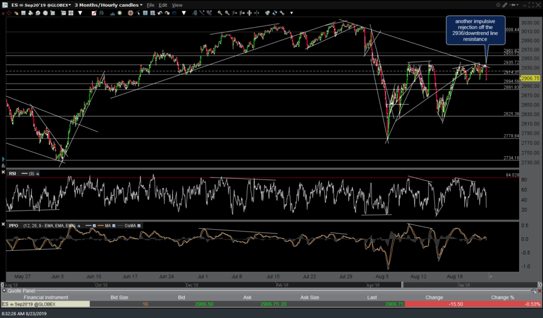Edit RSI settings with the blue wrench
Viewport: 543px width, 318px height.
(37, 174)
